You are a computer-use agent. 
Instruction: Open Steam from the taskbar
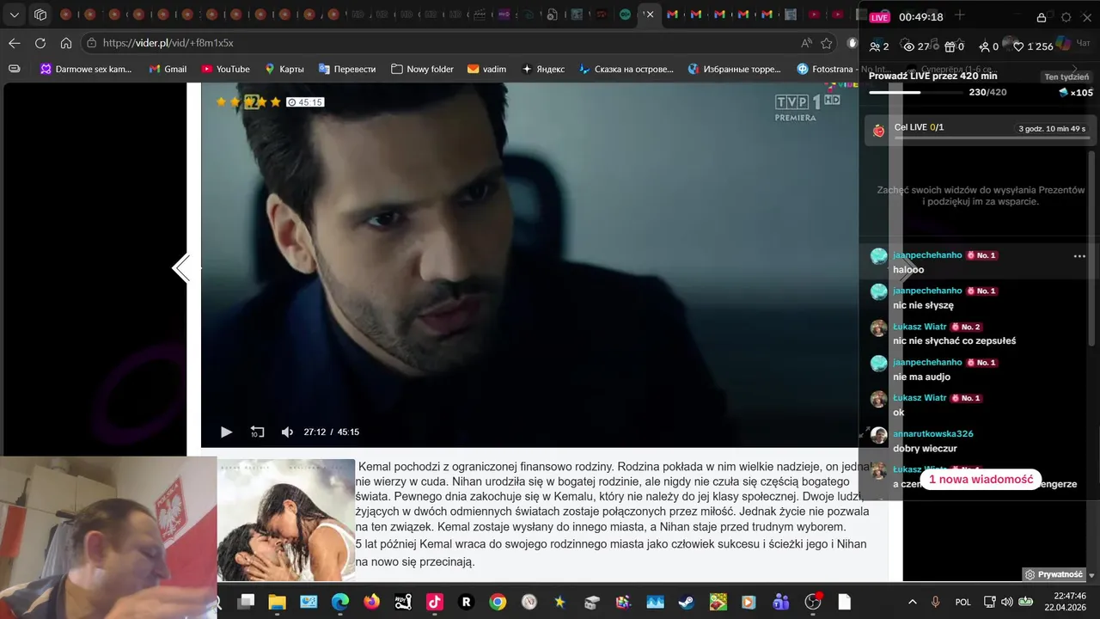pos(687,602)
